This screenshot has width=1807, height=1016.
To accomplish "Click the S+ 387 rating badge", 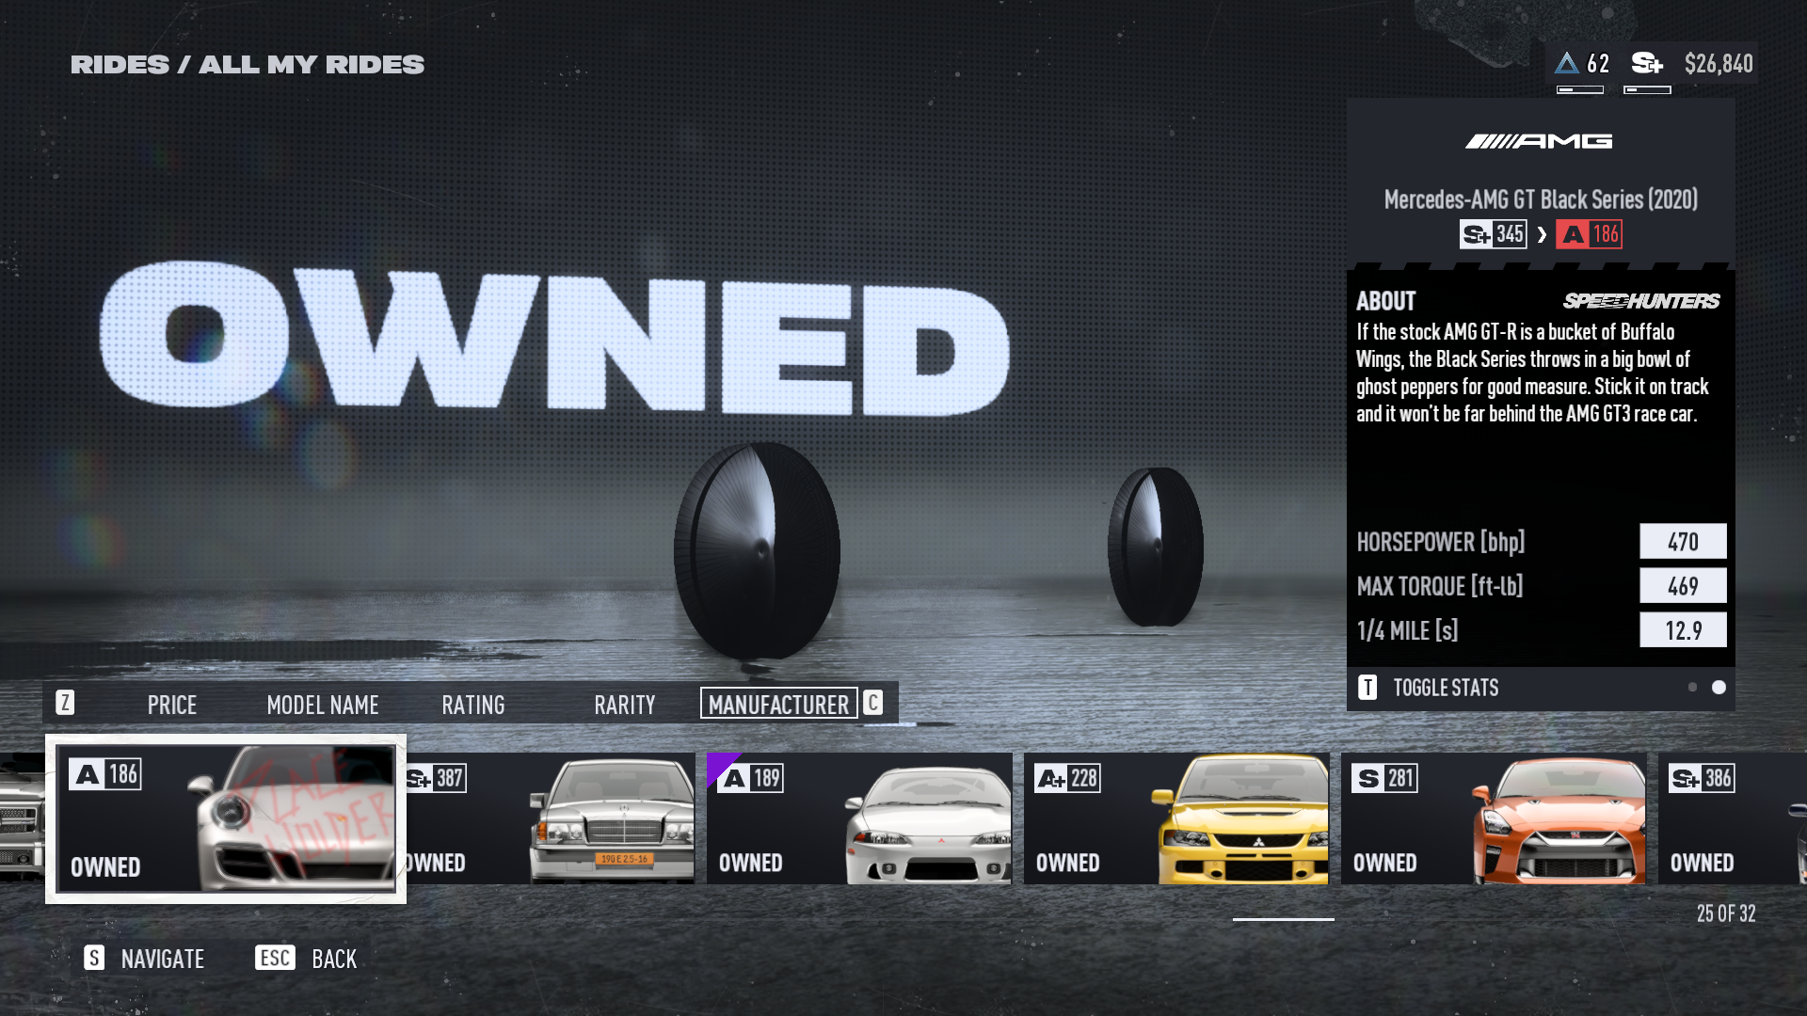I will click(x=436, y=778).
